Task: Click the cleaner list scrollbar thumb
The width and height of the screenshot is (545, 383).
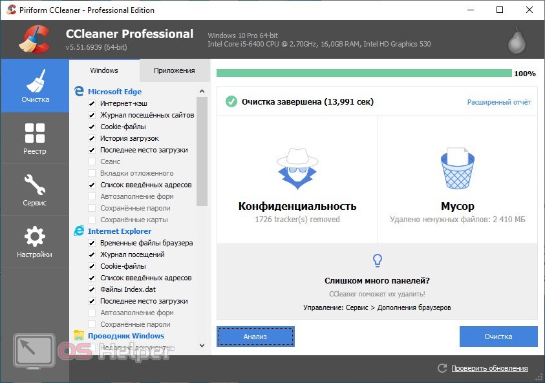Action: click(202, 151)
